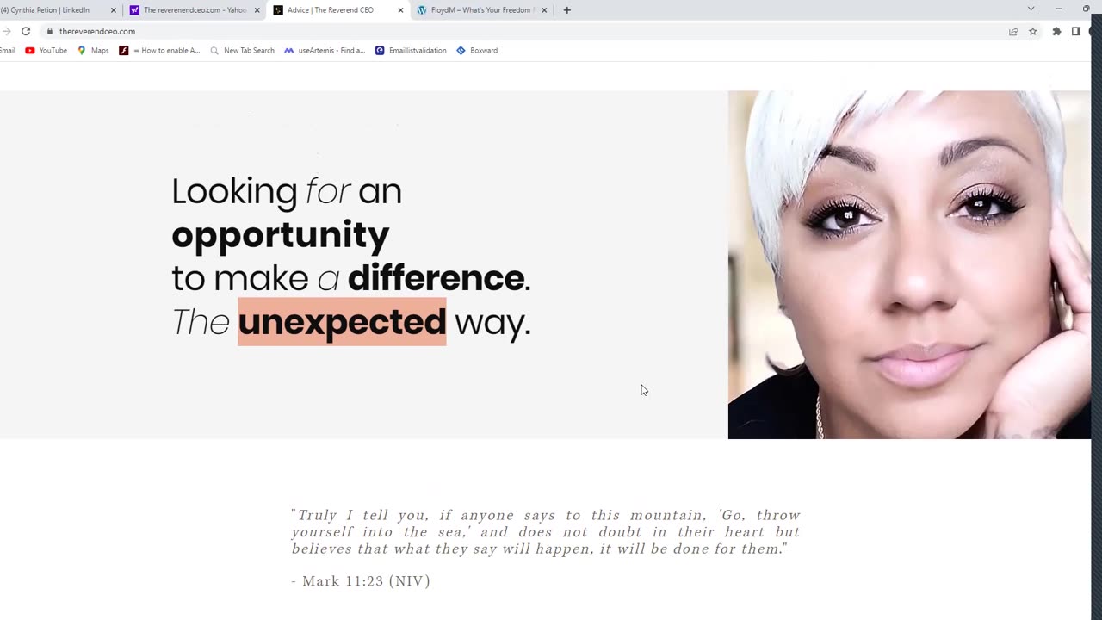Expand the tab search dropdown arrow
Image resolution: width=1102 pixels, height=620 pixels.
tap(1031, 9)
